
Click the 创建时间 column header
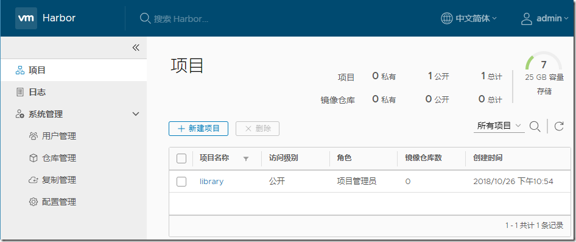click(x=488, y=158)
